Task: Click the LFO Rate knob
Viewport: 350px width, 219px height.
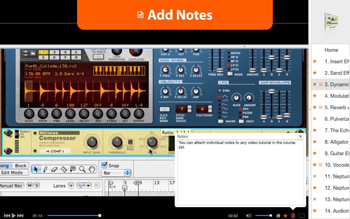Action: click(236, 98)
